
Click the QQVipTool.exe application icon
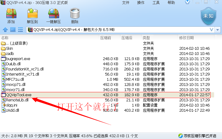[3, 95]
